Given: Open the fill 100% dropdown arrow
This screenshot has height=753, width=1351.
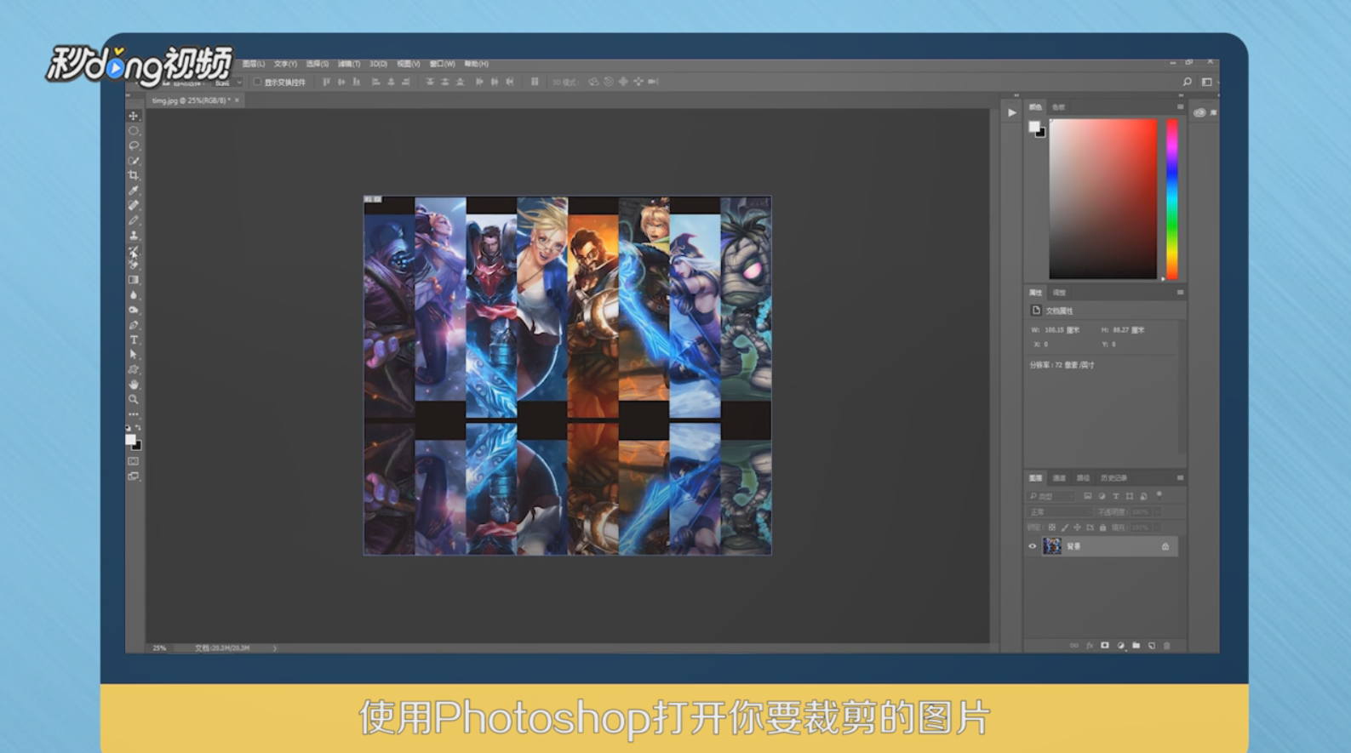Looking at the screenshot, I should (x=1155, y=528).
